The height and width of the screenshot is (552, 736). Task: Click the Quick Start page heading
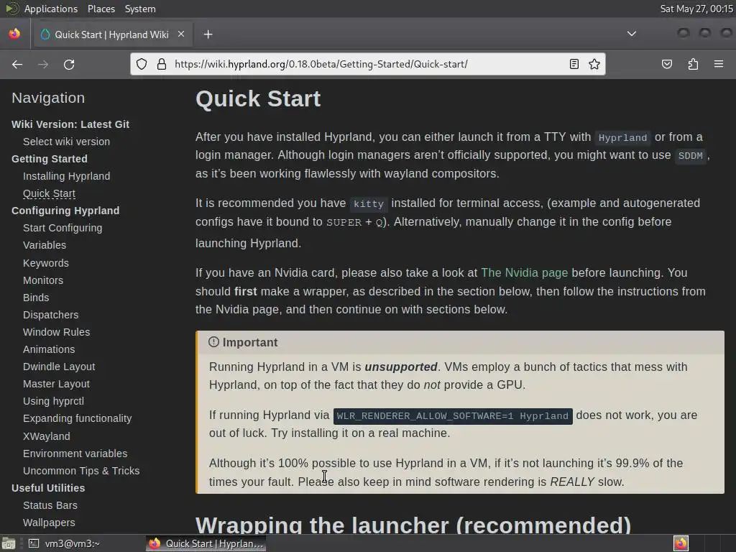coord(258,99)
